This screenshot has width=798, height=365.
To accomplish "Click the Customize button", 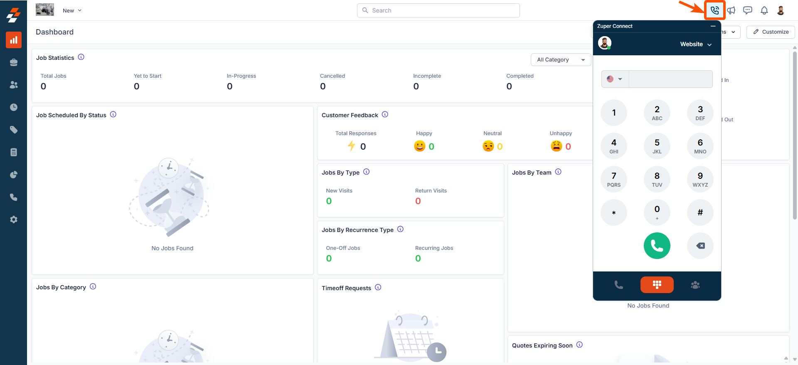I will [x=771, y=32].
